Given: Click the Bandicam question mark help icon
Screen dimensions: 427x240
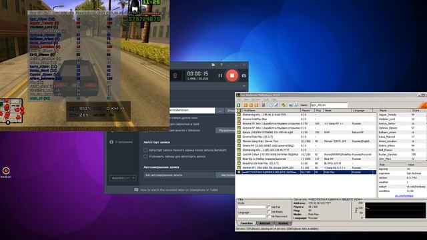Looking at the screenshot, I should (x=222, y=65).
